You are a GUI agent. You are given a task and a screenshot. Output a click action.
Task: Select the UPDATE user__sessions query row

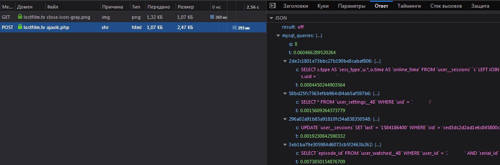click(398, 127)
